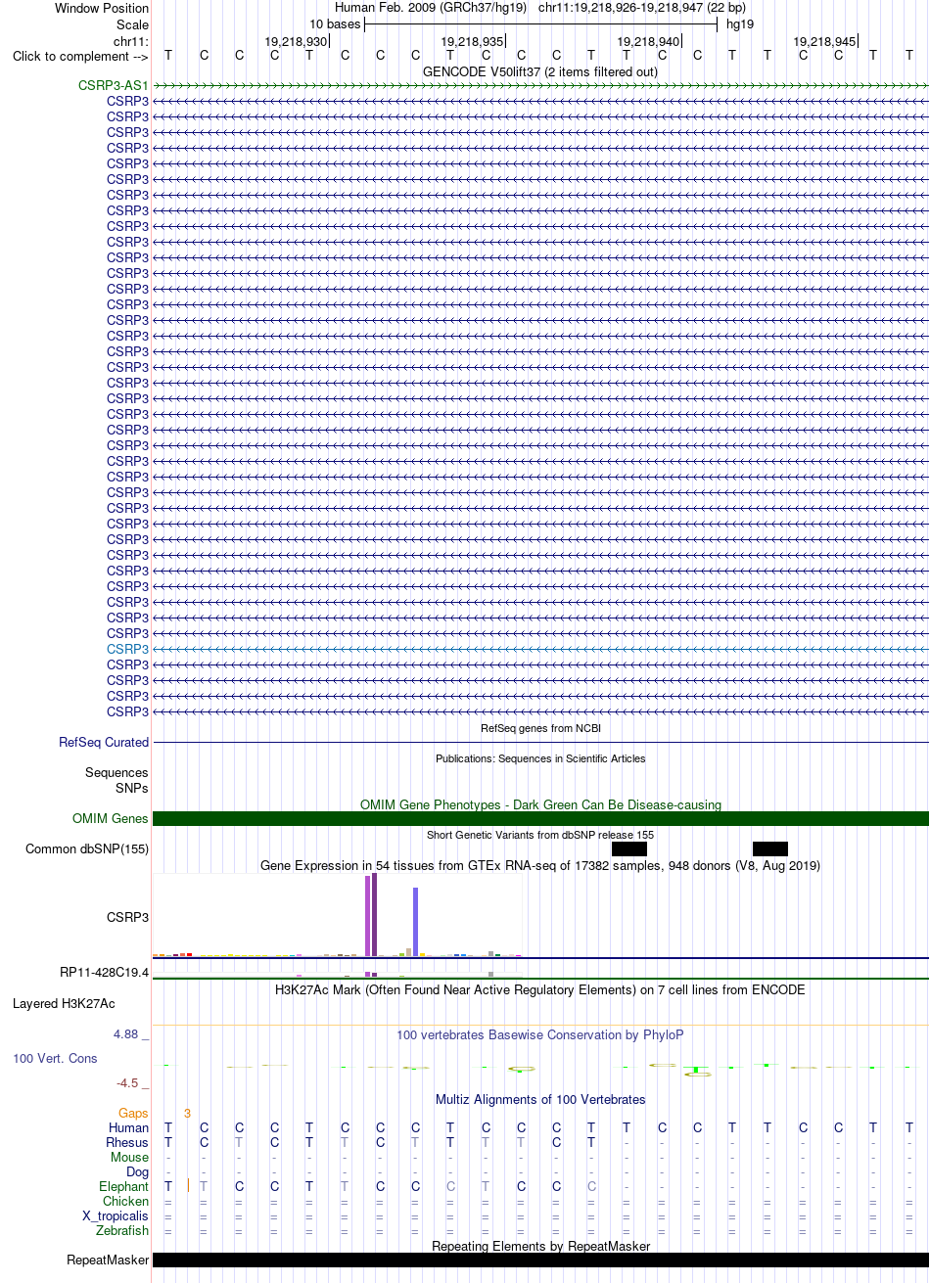Select the 'Dog' alignment row label
930x1283 pixels.
[138, 1171]
